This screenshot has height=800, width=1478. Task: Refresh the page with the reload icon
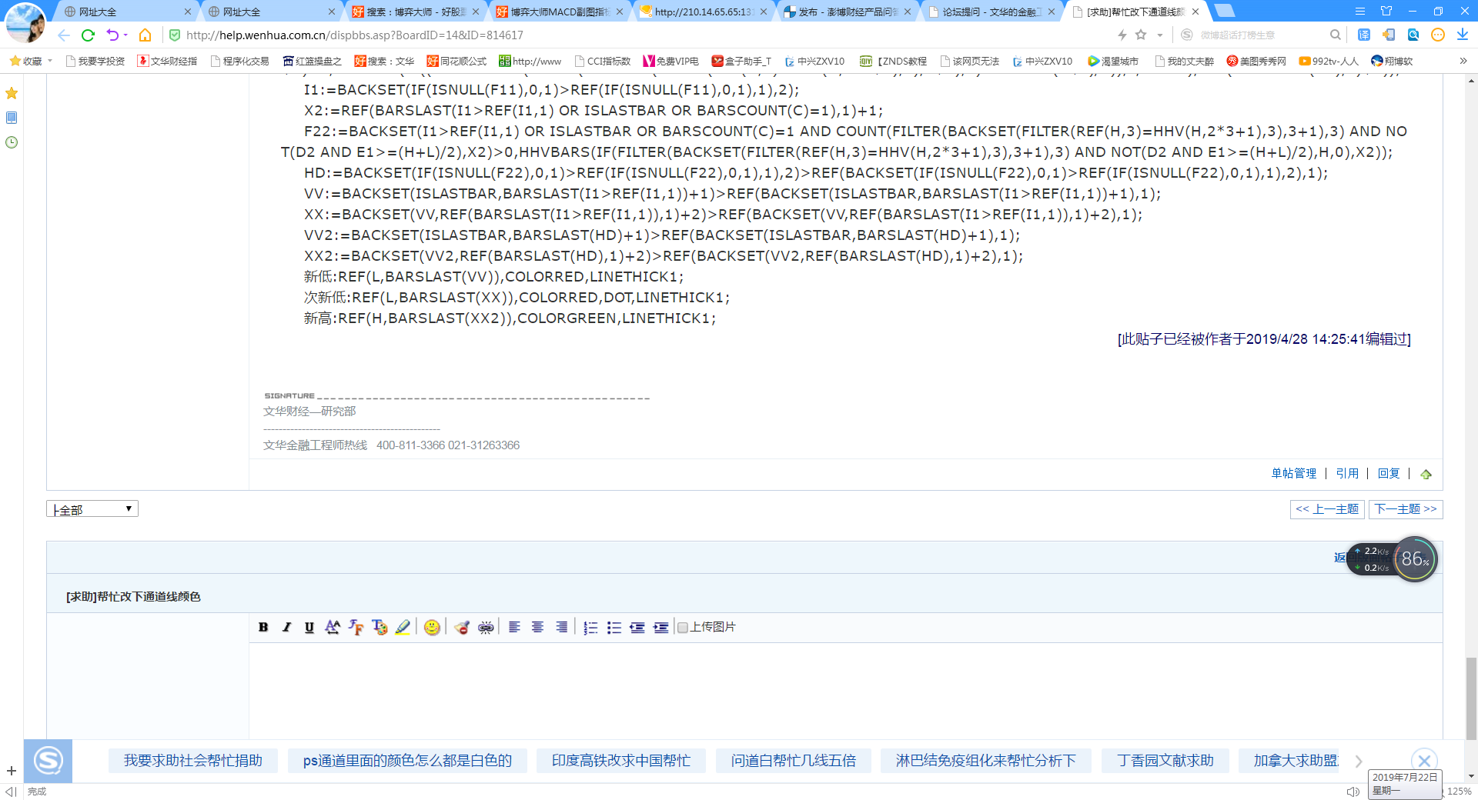87,35
